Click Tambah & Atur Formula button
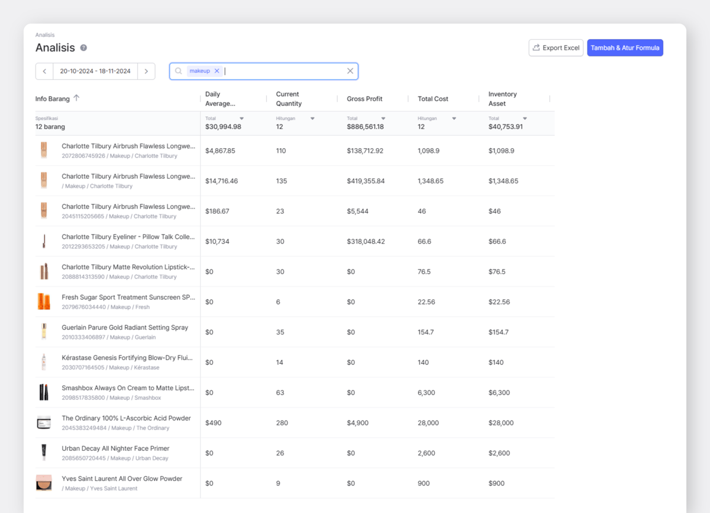Viewport: 710px width, 513px height. coord(625,48)
